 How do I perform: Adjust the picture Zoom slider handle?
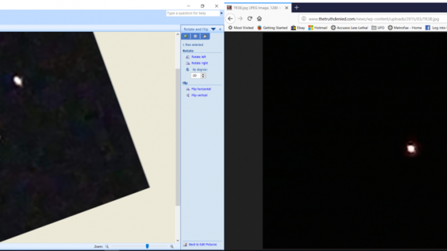[x=147, y=246]
